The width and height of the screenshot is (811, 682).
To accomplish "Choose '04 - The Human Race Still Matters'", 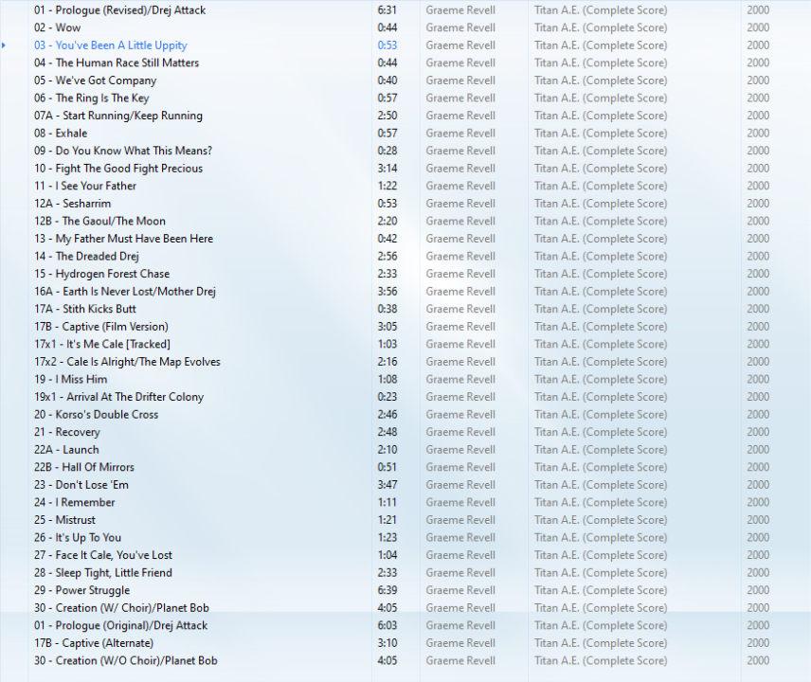I will [x=117, y=63].
